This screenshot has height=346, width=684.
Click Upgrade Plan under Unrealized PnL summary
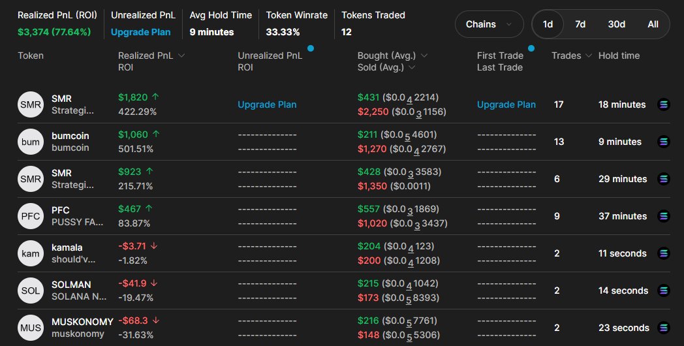pos(140,32)
